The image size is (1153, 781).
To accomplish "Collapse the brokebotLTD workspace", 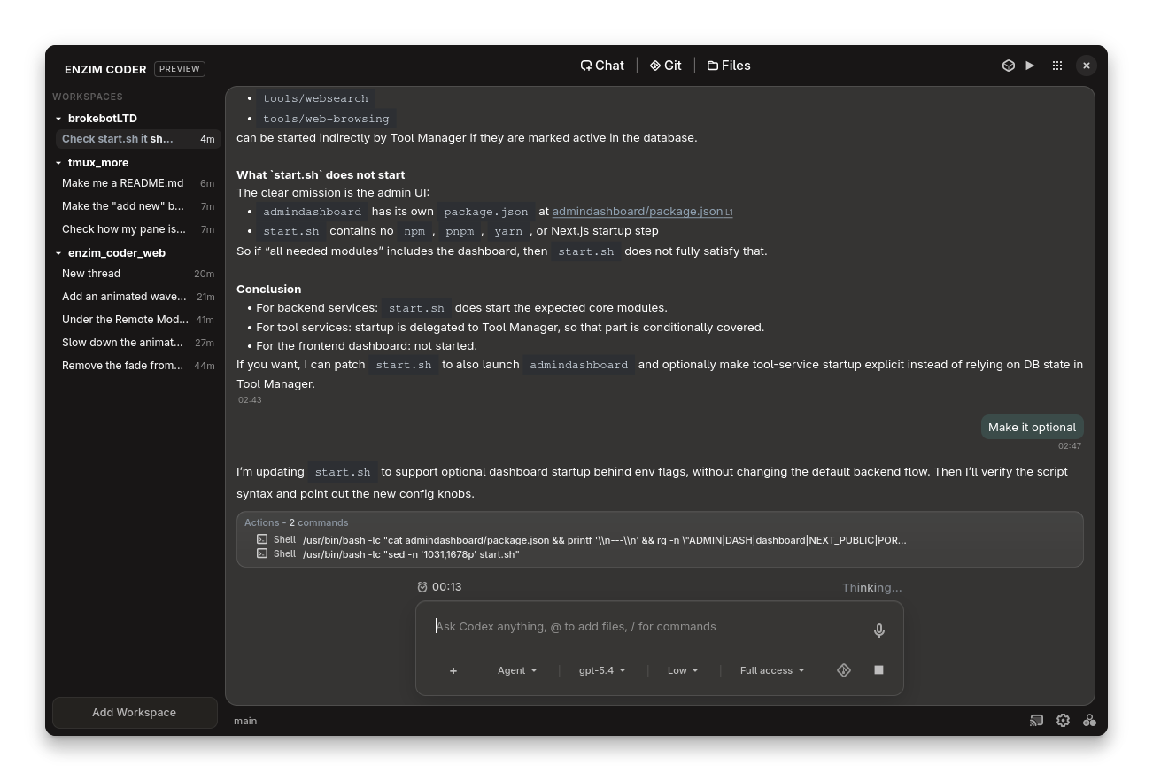I will (x=58, y=118).
